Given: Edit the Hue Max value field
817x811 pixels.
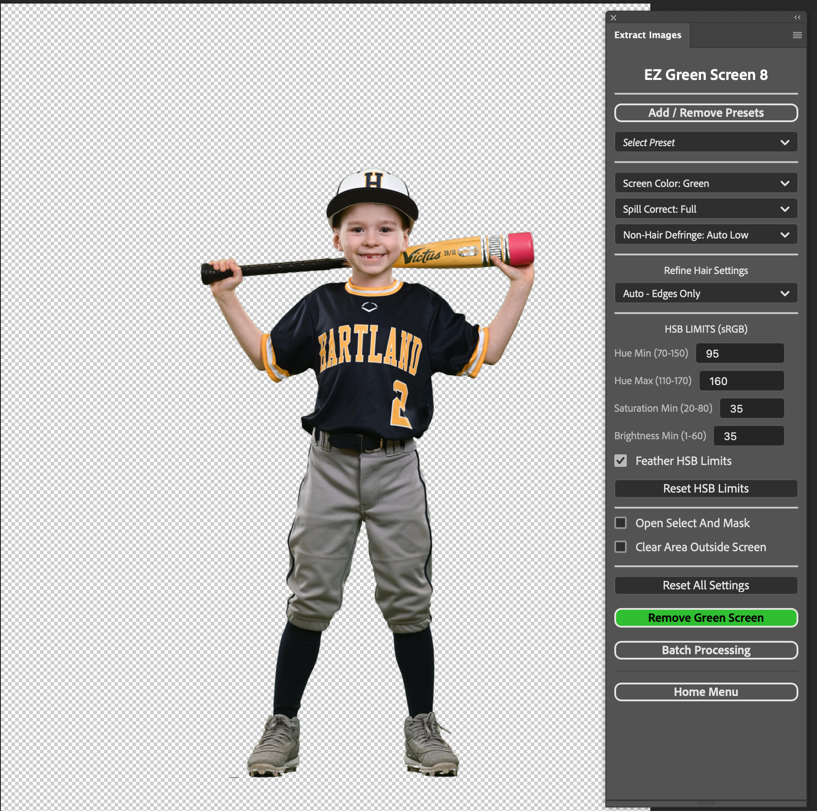Looking at the screenshot, I should [741, 381].
